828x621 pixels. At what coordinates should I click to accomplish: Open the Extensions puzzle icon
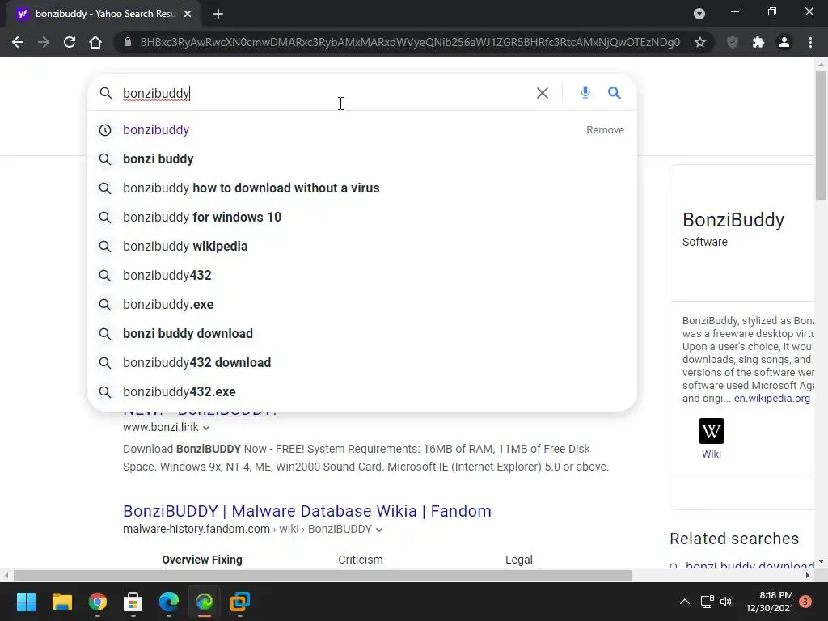(x=758, y=42)
